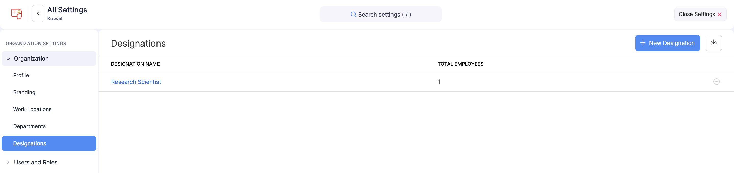Click the download export icon button

pos(713,43)
